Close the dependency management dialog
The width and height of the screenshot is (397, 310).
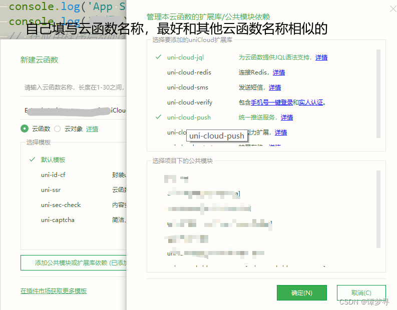[x=393, y=9]
